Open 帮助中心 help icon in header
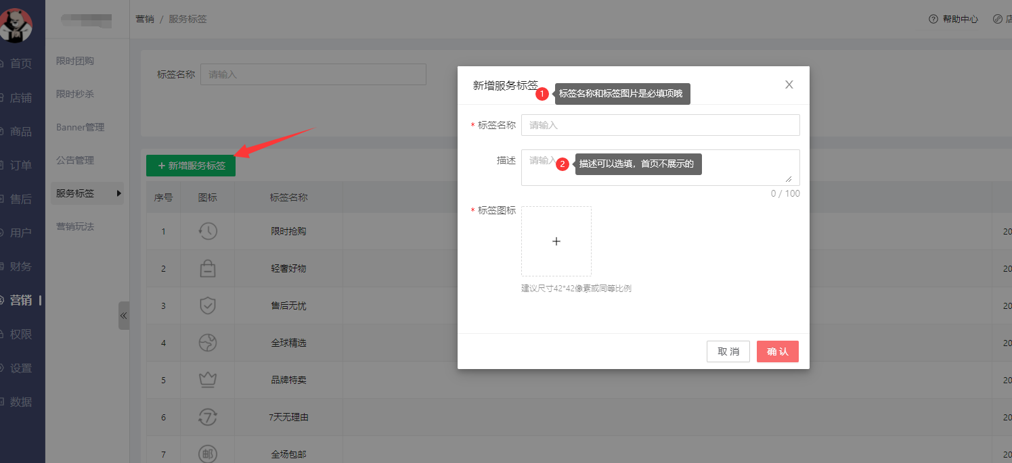Viewport: 1012px width, 463px height. [x=933, y=19]
